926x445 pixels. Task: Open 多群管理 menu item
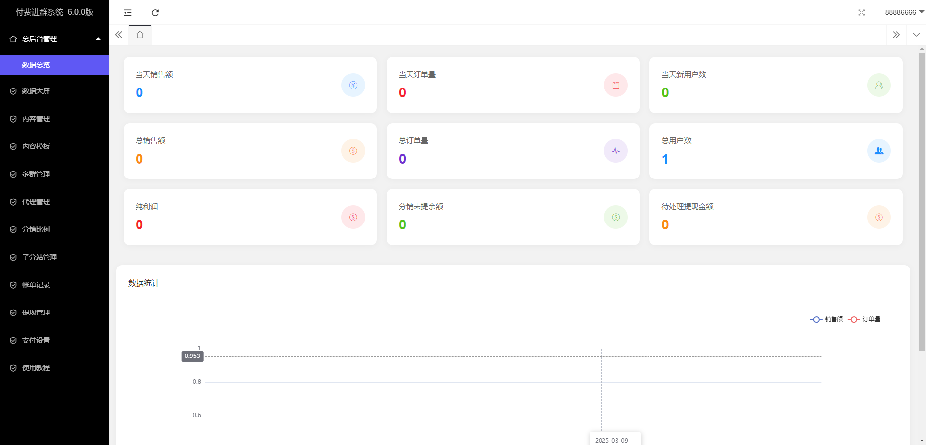[54, 174]
